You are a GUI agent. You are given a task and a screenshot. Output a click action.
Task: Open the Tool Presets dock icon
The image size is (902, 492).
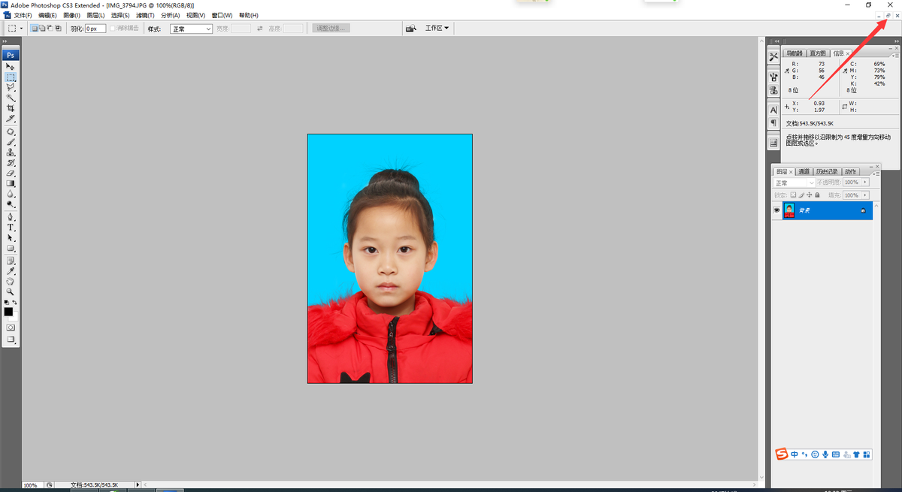[773, 57]
